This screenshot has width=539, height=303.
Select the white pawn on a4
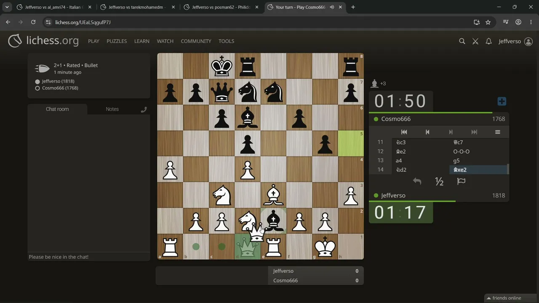pos(170,169)
